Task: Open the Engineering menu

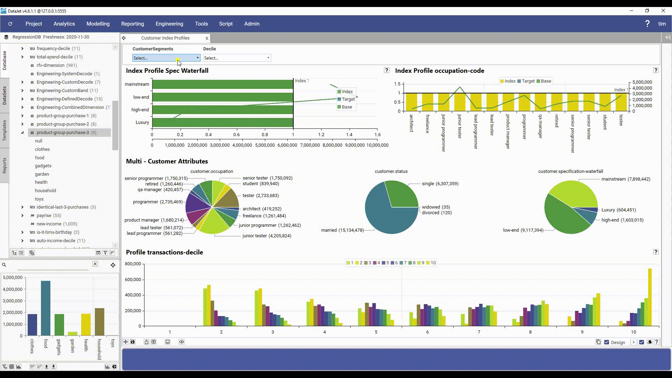Action: click(169, 24)
